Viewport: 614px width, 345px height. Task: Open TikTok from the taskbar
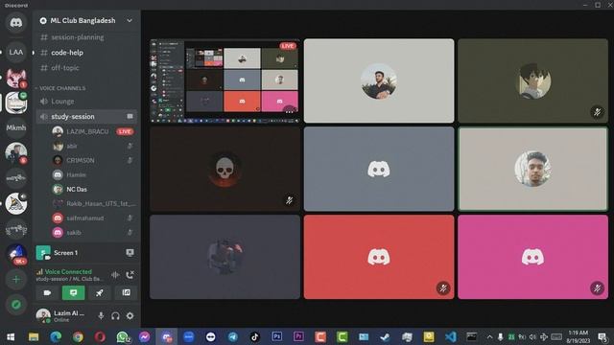(x=254, y=336)
